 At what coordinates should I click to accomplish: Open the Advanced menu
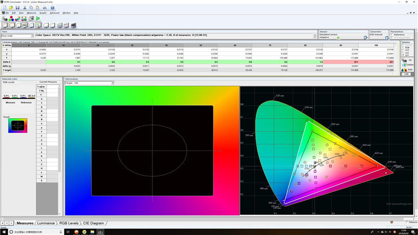(54, 13)
